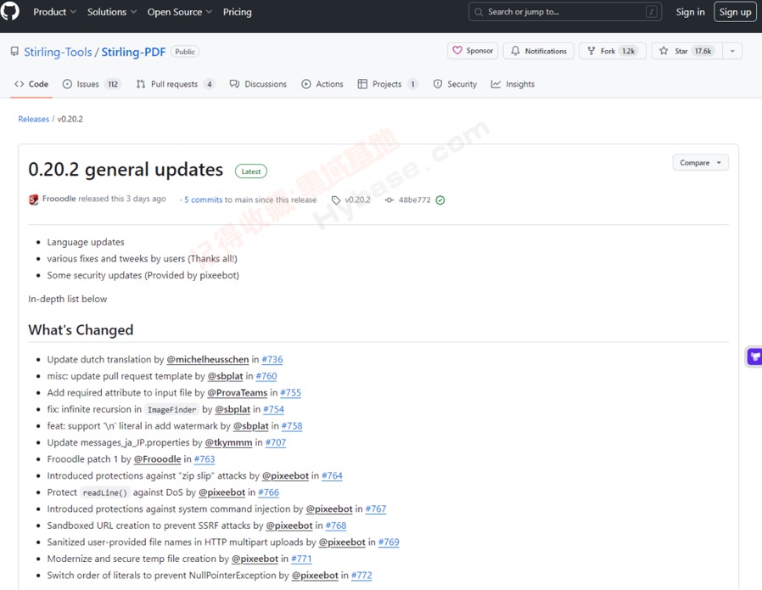Switch to the Issues tab
This screenshot has width=762, height=590.
tap(92, 84)
